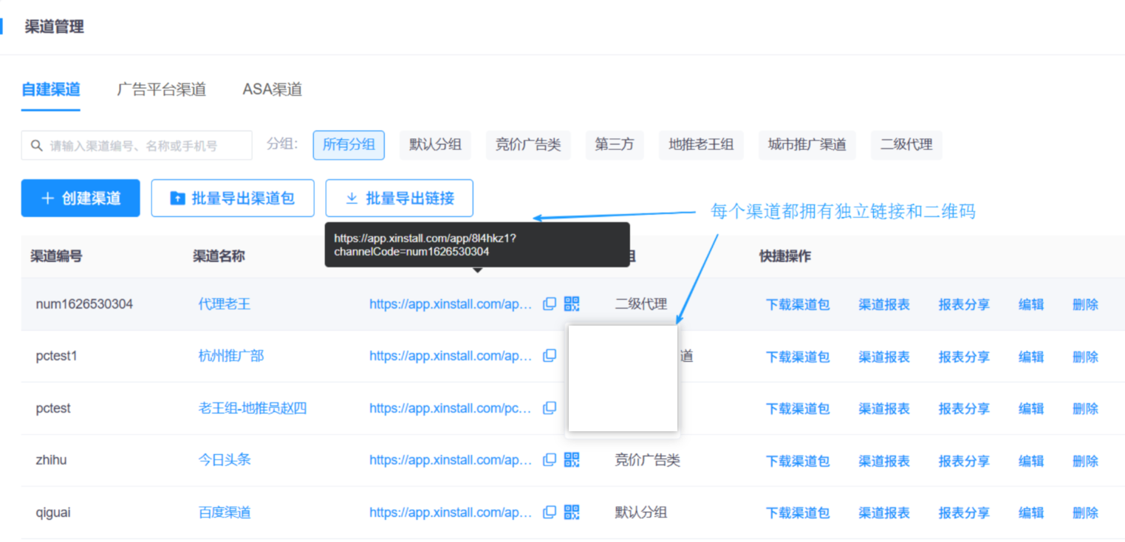Show QR code for 代理老王 channel
The width and height of the screenshot is (1125, 542).
[572, 303]
